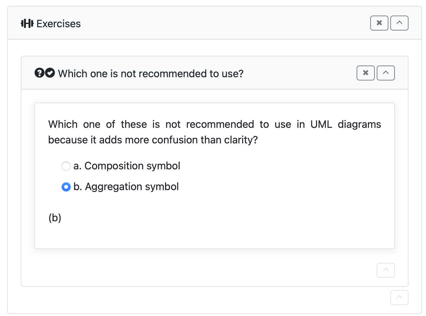Click the word "clarity?" in the question text
The image size is (426, 316).
tap(241, 140)
